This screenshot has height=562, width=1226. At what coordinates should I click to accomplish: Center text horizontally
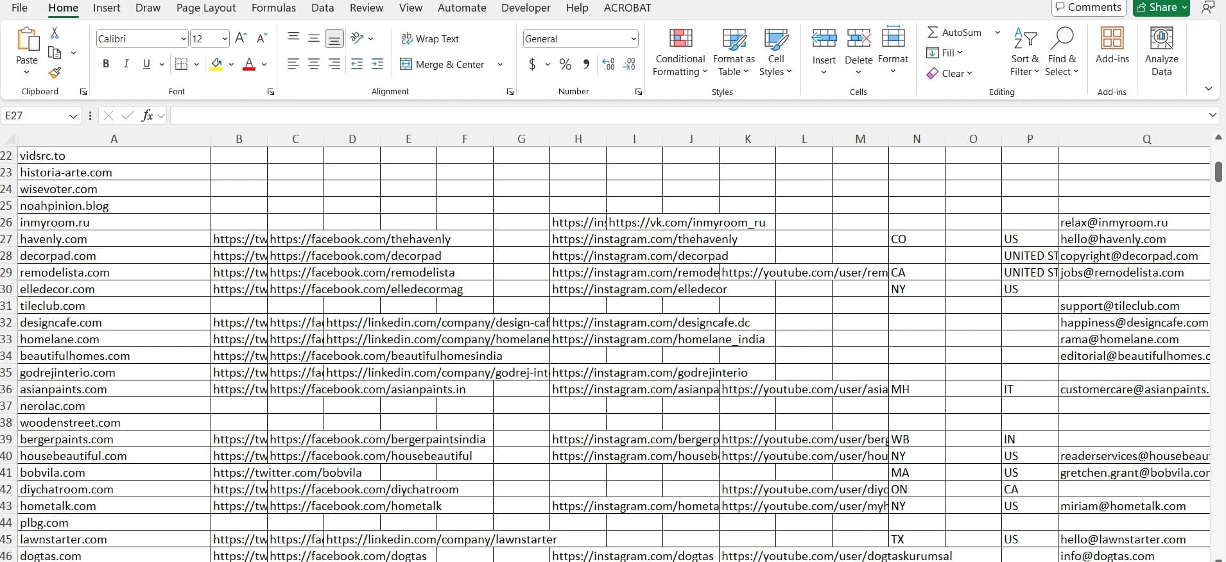pos(314,64)
